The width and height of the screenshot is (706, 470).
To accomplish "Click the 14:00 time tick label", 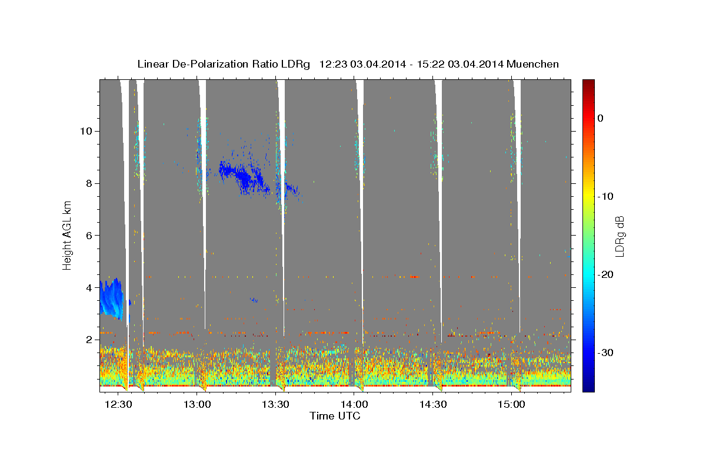I will (354, 404).
